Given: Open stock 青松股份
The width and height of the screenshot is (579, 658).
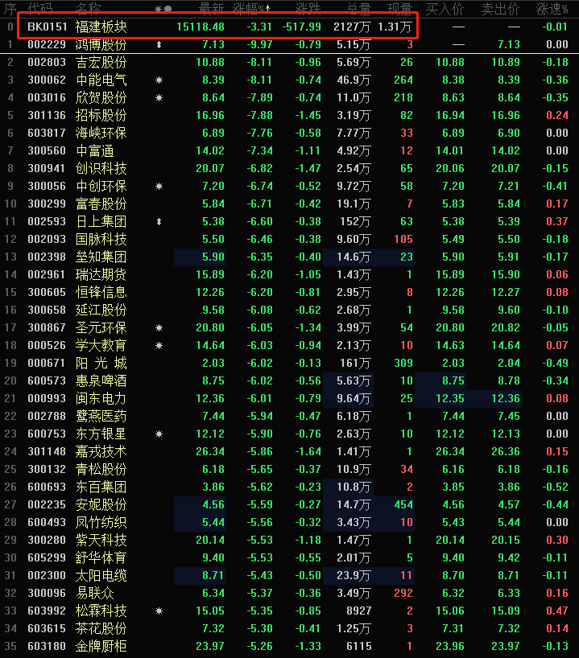Looking at the screenshot, I should pos(101,469).
